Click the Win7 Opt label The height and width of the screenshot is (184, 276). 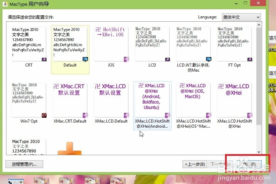click(x=29, y=121)
